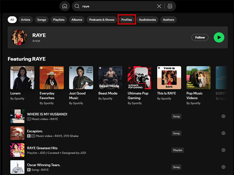Open Ultimate Pop Gaming playlist cover
234x175 pixels.
(140, 78)
